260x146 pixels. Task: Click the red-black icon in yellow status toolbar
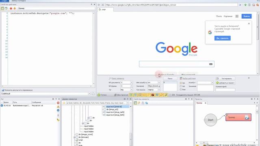tap(153, 95)
